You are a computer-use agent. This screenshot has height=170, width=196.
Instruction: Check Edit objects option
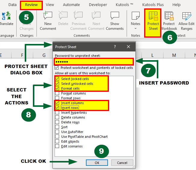[57, 141]
